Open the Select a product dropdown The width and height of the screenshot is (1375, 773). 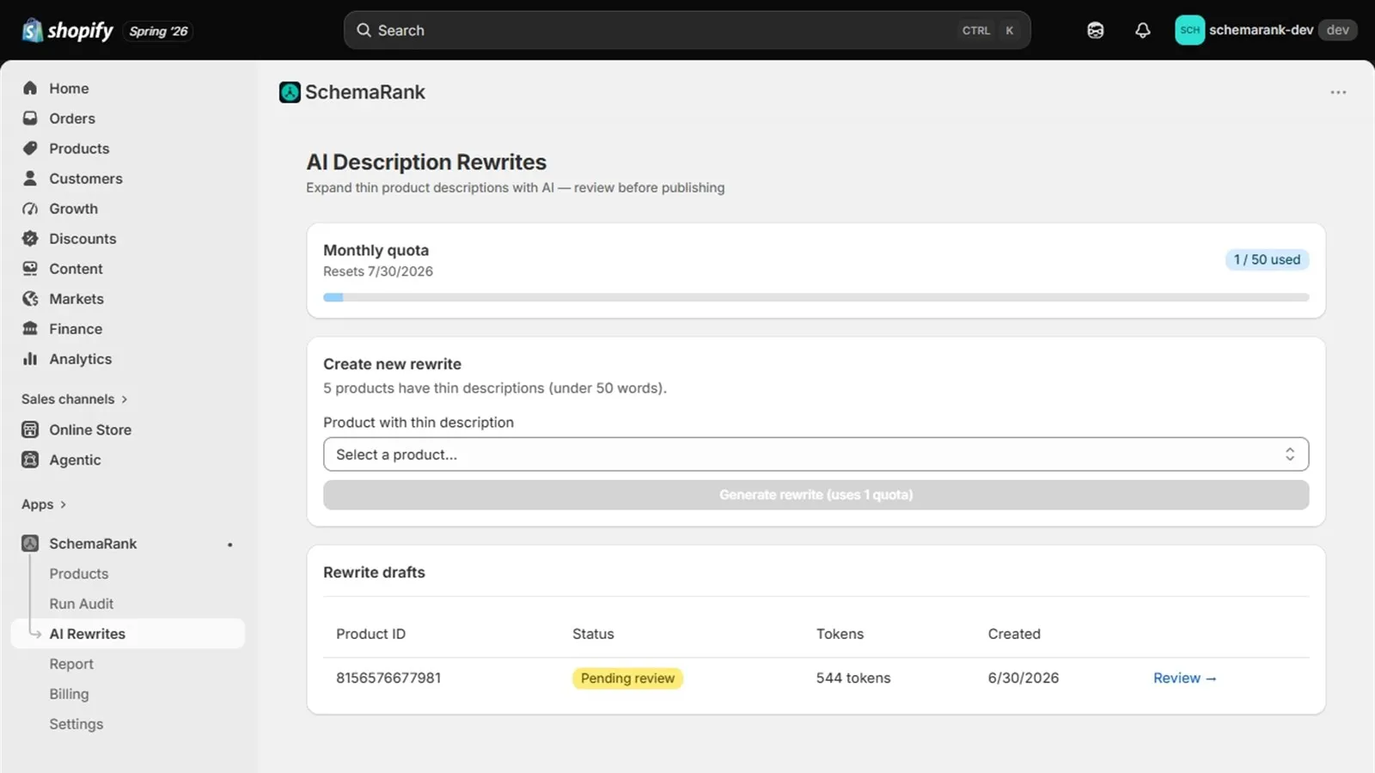coord(816,454)
